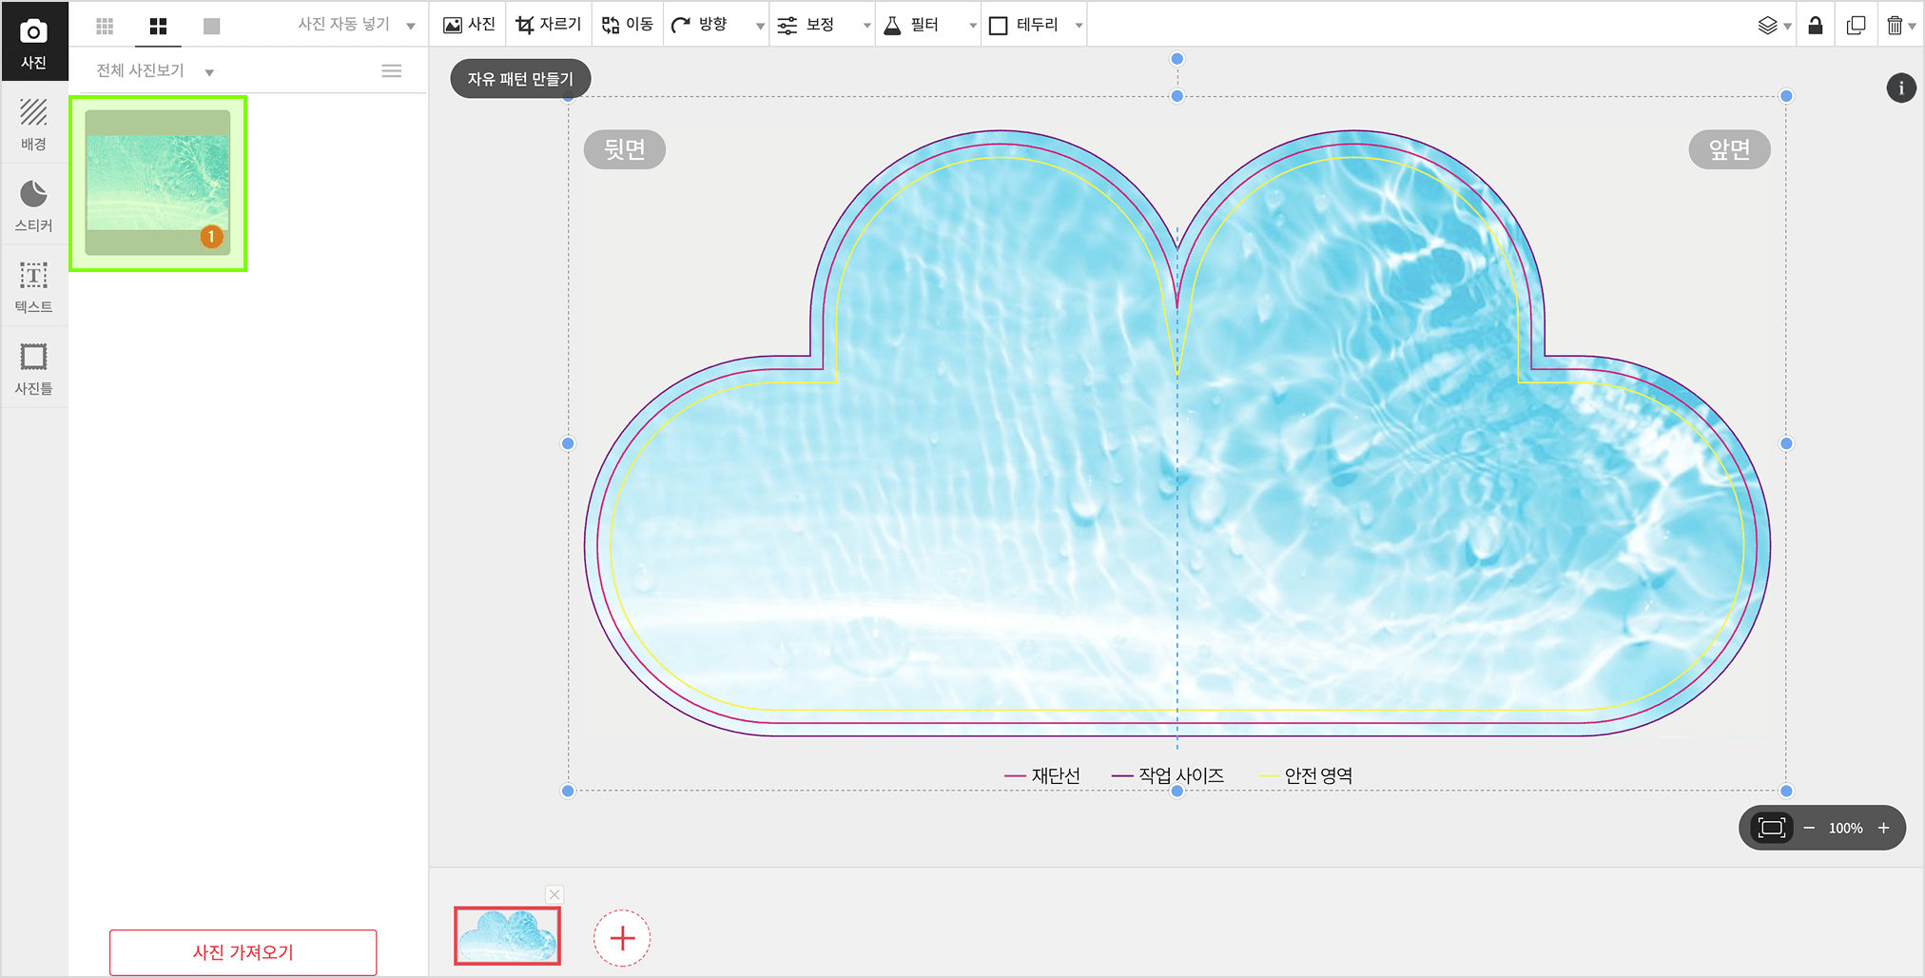Viewport: 1925px width, 978px height.
Task: Select the 텍스트 text tool
Action: (34, 287)
